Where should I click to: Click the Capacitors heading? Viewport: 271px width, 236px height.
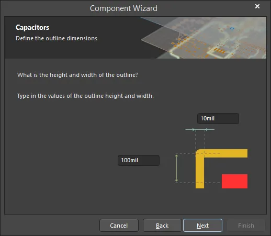(x=32, y=28)
